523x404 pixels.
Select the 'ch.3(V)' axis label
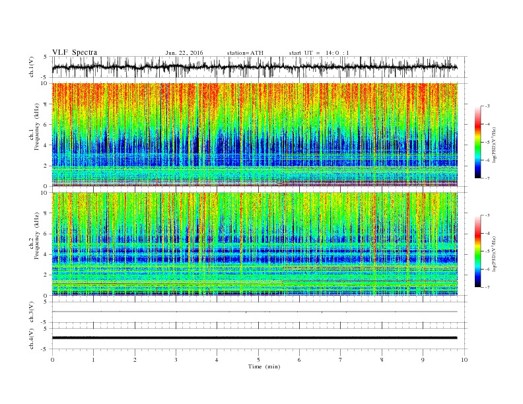pyautogui.click(x=32, y=312)
